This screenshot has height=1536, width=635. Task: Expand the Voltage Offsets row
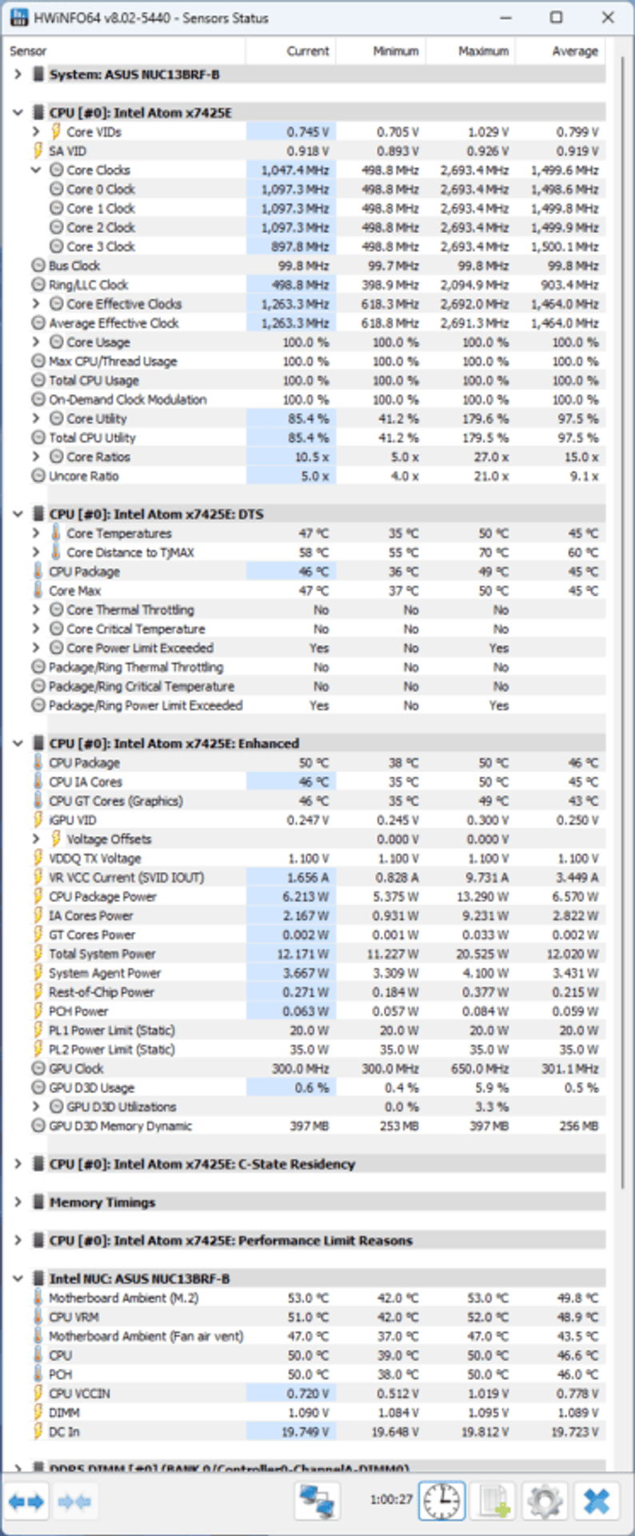[36, 839]
